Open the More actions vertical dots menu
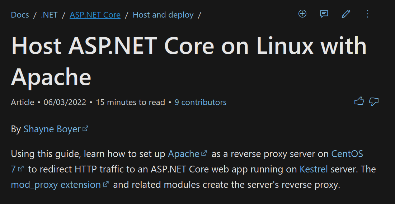 pos(367,14)
